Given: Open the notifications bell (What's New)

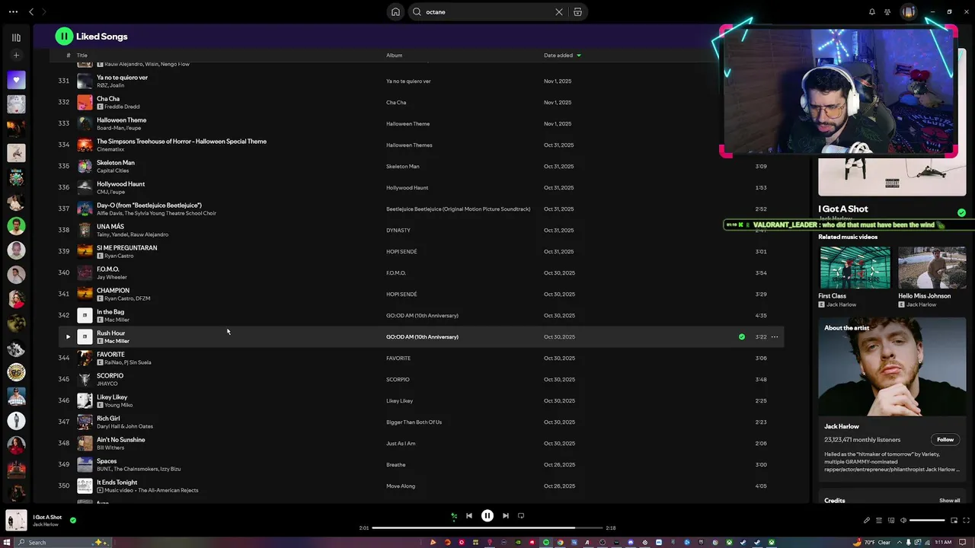Looking at the screenshot, I should tap(872, 12).
